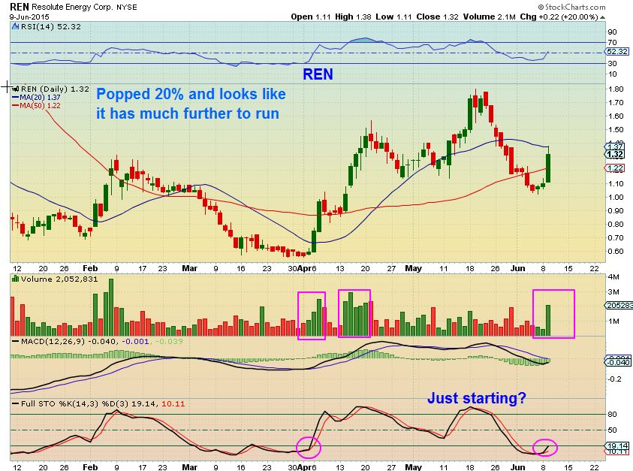
Task: Click the 9-Jun-2015 date label
Action: coord(29,17)
